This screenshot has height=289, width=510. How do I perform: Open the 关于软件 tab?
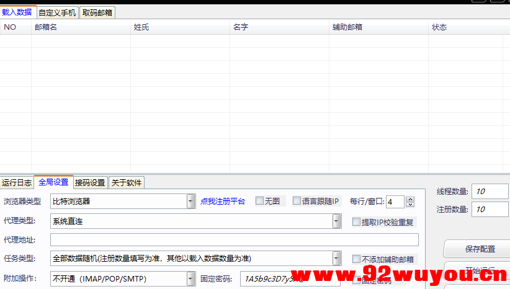126,182
